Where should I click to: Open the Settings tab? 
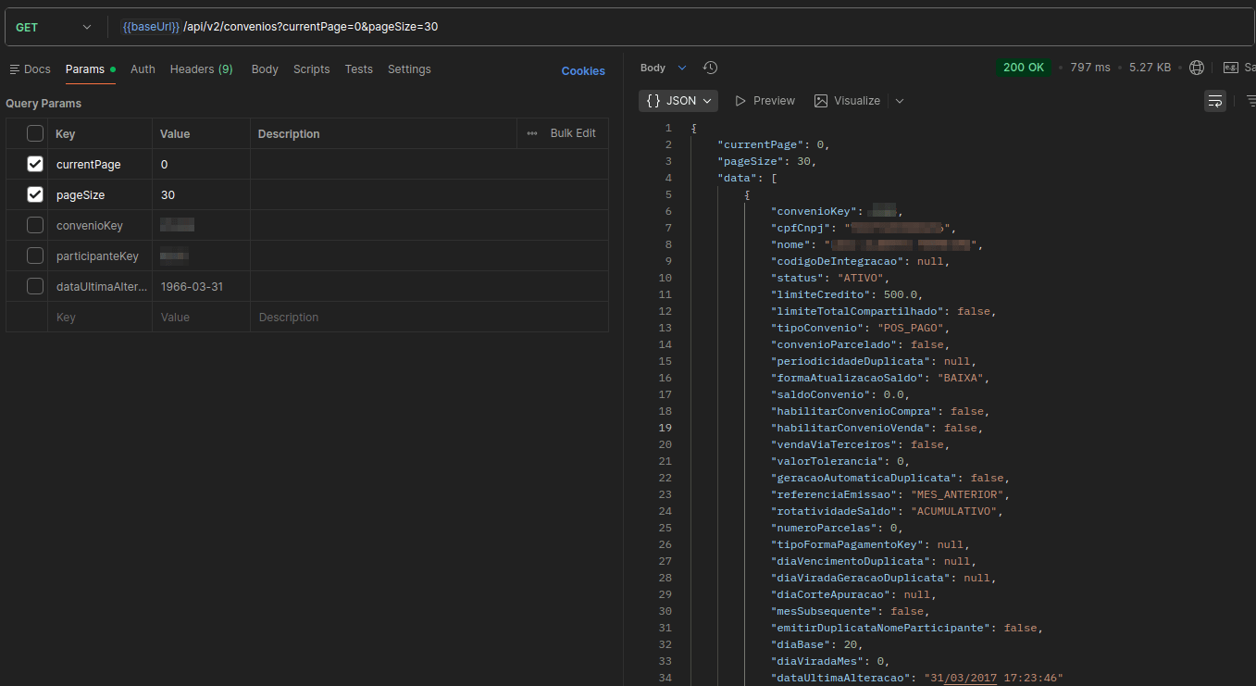409,69
